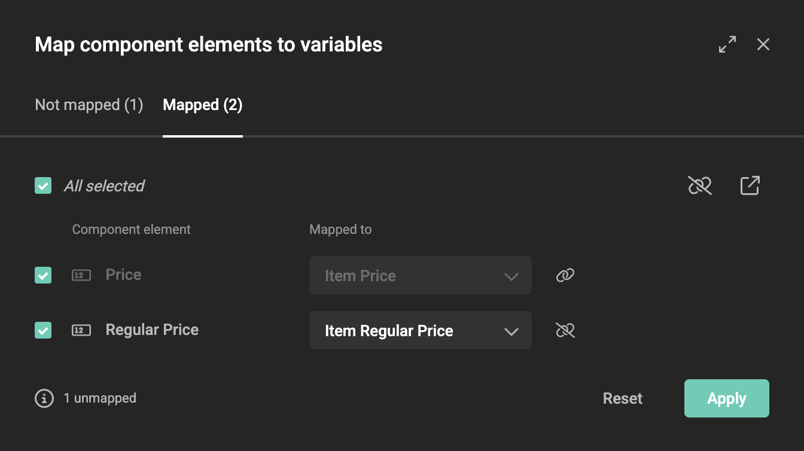Expand the dialog to full screen

coord(727,44)
